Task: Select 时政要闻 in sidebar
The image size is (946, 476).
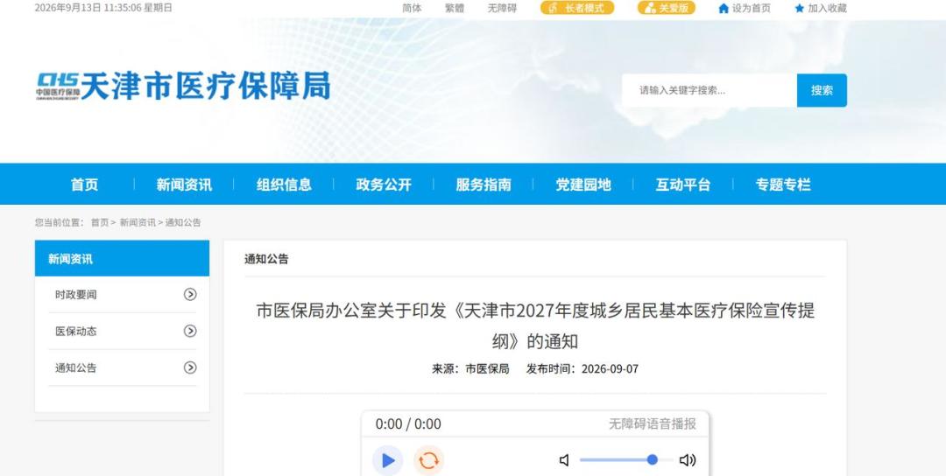Action: [76, 295]
